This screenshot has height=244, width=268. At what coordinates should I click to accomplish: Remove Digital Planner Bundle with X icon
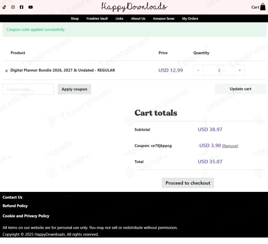pos(6,71)
